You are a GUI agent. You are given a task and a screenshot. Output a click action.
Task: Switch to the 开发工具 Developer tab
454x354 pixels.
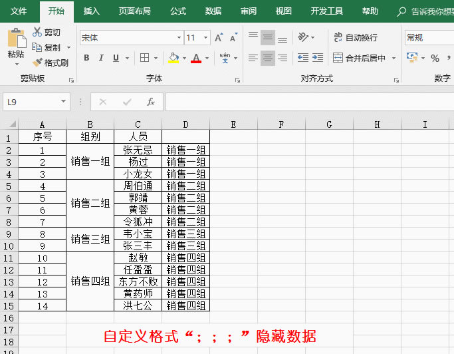[x=326, y=11]
